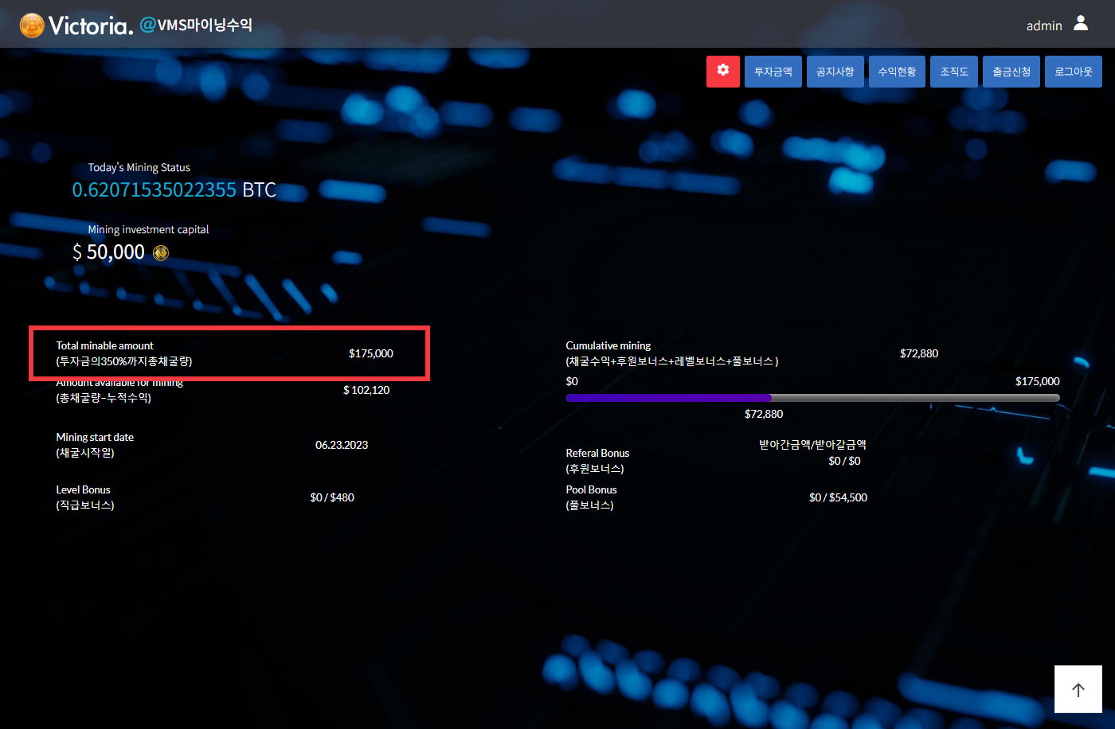Click the 출금신청 withdrawal request button
The height and width of the screenshot is (729, 1115).
(x=1011, y=72)
